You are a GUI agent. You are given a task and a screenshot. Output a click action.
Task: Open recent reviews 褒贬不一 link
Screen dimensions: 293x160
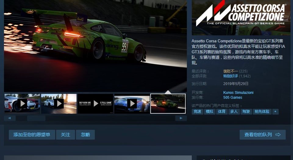pos(230,71)
